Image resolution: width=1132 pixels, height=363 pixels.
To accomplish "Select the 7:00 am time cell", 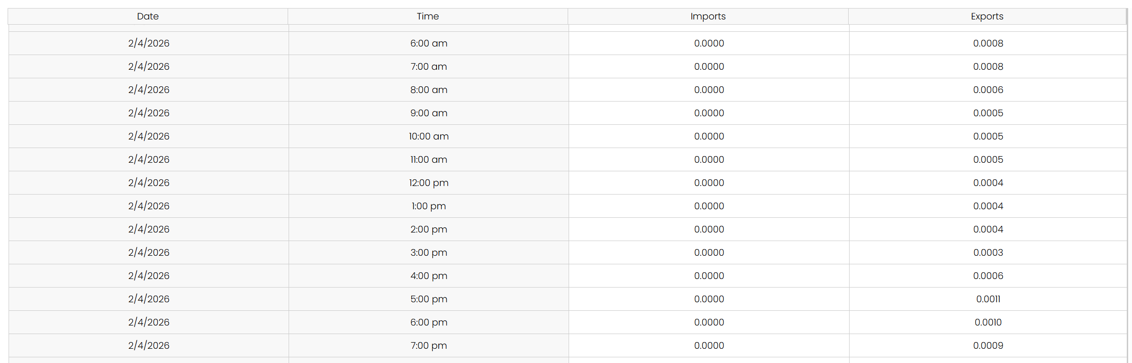I will click(x=428, y=66).
